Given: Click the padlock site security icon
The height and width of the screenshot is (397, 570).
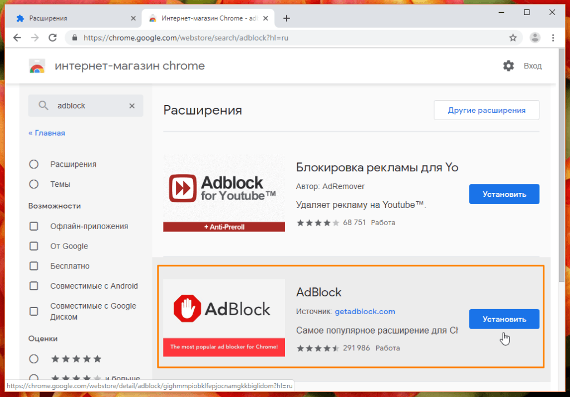Looking at the screenshot, I should (75, 38).
